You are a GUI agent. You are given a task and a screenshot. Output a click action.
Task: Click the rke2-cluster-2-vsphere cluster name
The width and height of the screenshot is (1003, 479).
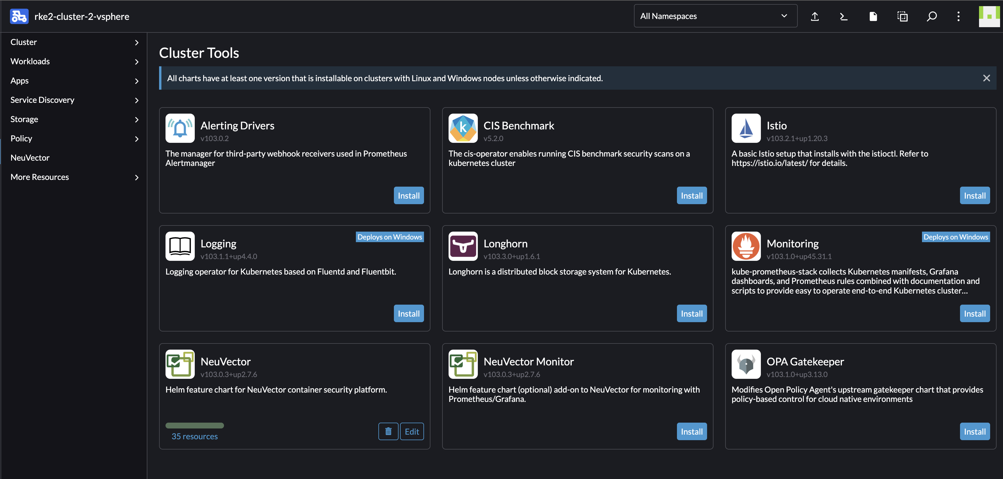82,16
